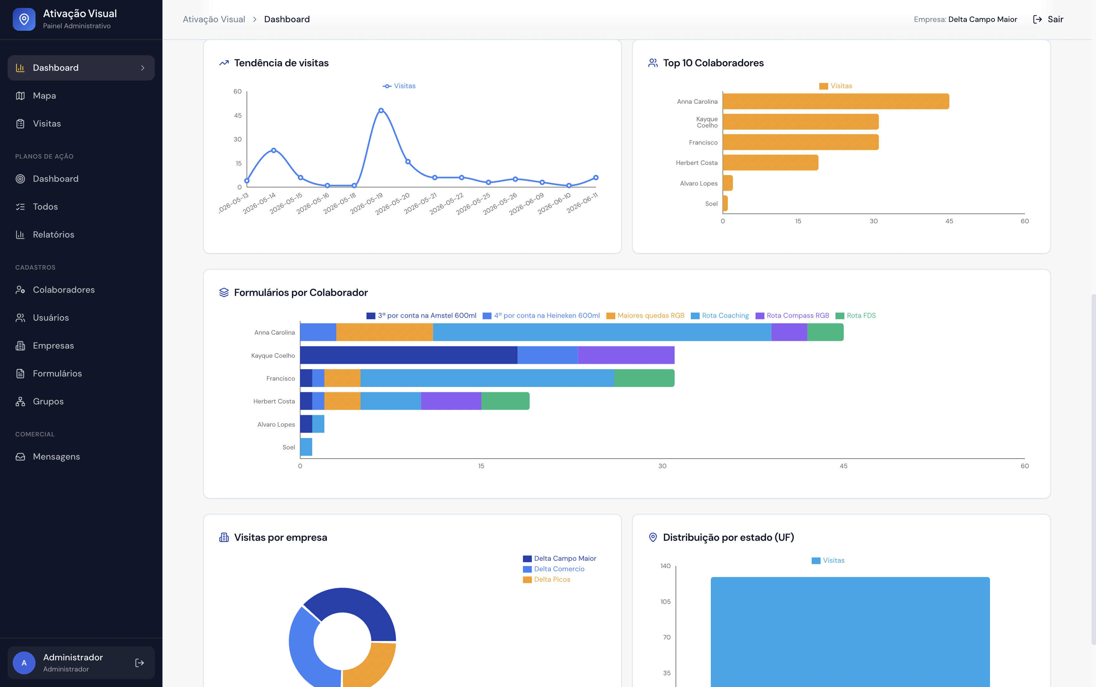Click the peak data point at 2026-05-19
The height and width of the screenshot is (687, 1096).
(x=381, y=110)
